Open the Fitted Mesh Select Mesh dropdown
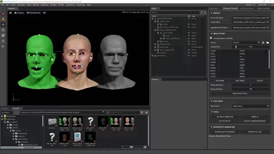 [x=250, y=106]
